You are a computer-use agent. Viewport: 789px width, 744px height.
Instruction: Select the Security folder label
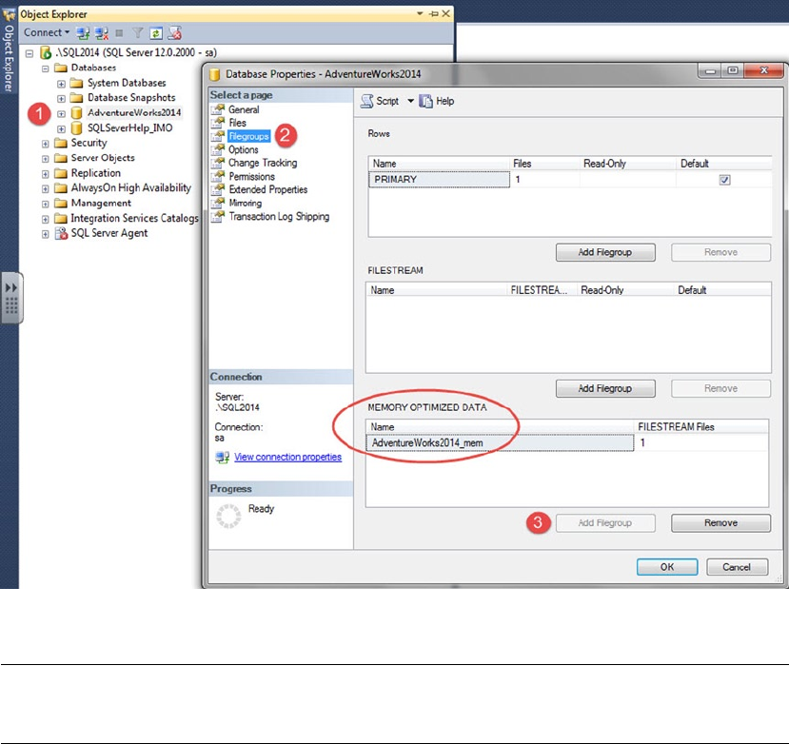pyautogui.click(x=89, y=143)
